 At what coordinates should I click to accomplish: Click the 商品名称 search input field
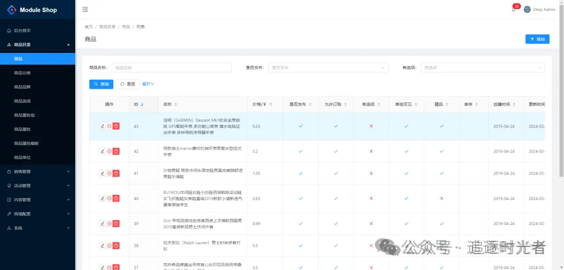[164, 67]
